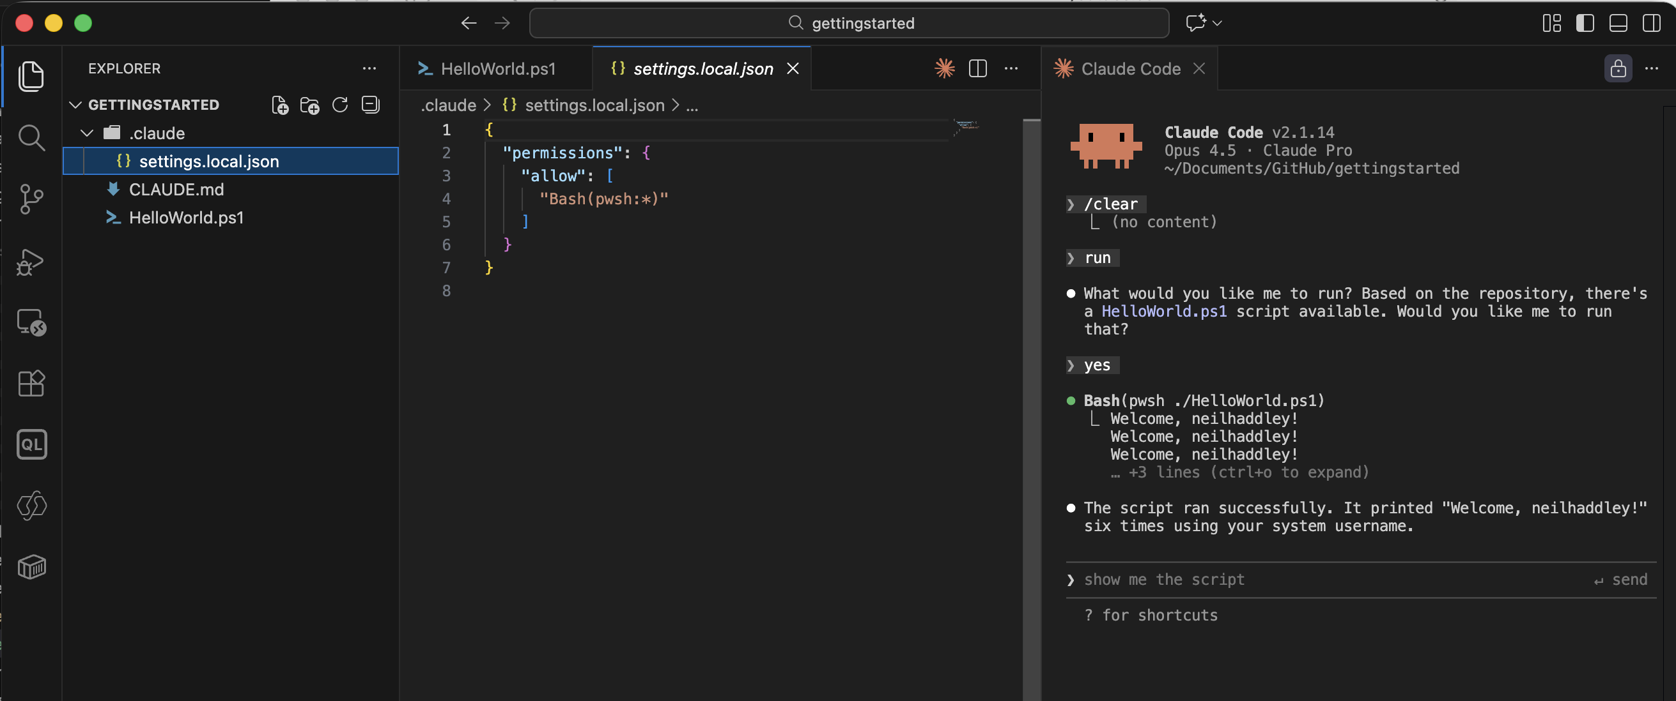Open the Source Control view
Screen dimensions: 1676x701
pyautogui.click(x=31, y=199)
